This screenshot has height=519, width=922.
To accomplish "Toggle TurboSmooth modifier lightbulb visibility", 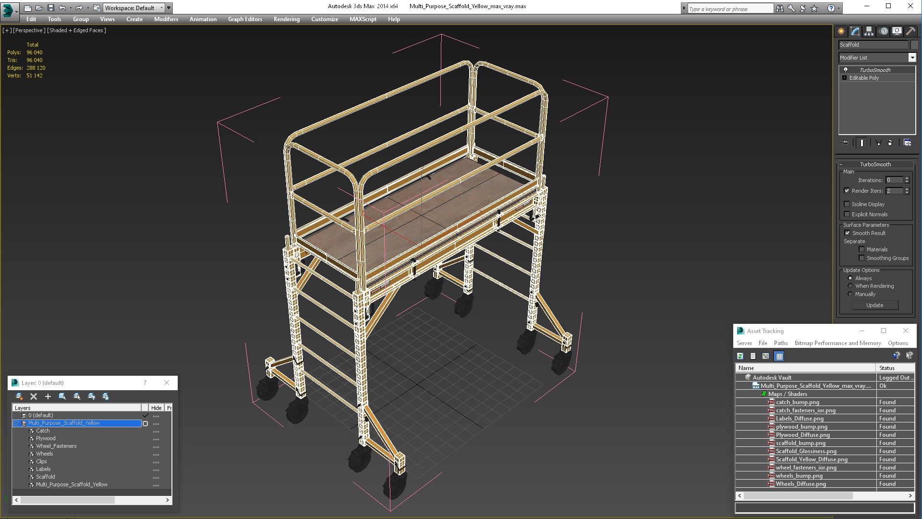I will pos(846,70).
